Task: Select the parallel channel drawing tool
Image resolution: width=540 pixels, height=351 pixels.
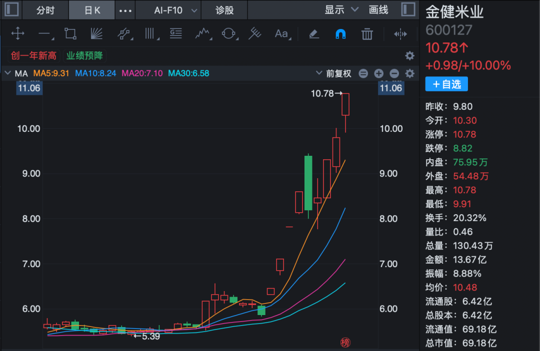Action: click(124, 34)
